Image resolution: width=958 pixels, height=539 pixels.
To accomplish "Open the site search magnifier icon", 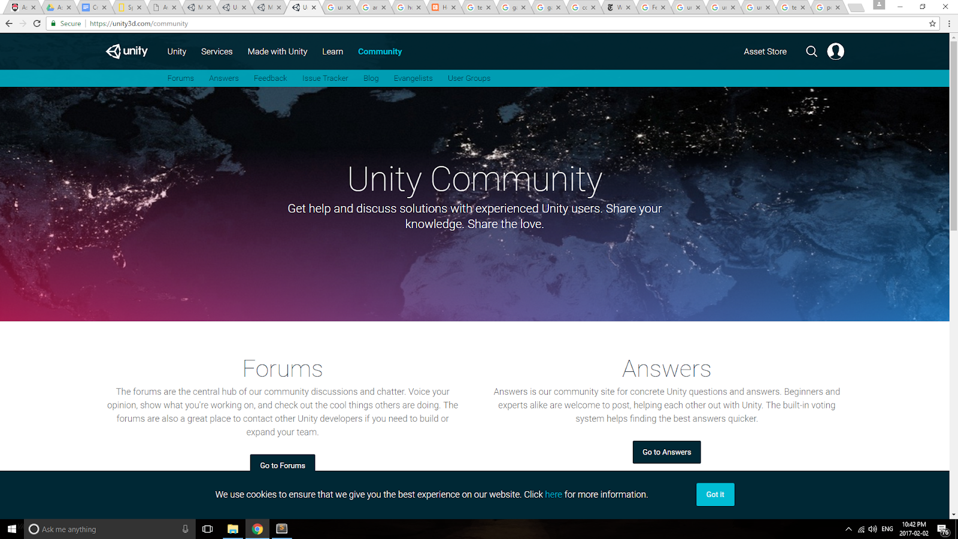I will click(811, 52).
